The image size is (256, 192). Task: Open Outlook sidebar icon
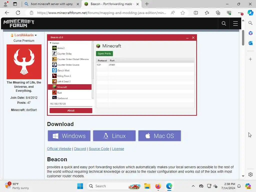[250, 43]
